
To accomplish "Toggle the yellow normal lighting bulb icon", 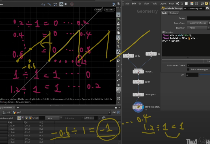I will [x=118, y=42].
